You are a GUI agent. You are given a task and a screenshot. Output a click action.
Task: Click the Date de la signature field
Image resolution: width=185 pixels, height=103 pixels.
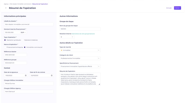16,75
